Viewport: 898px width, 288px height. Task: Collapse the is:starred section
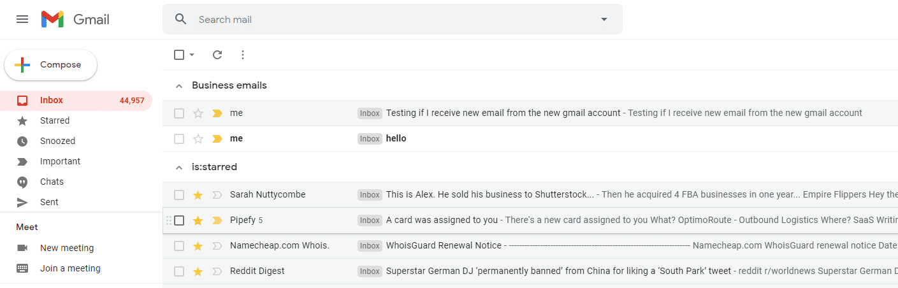pyautogui.click(x=179, y=167)
